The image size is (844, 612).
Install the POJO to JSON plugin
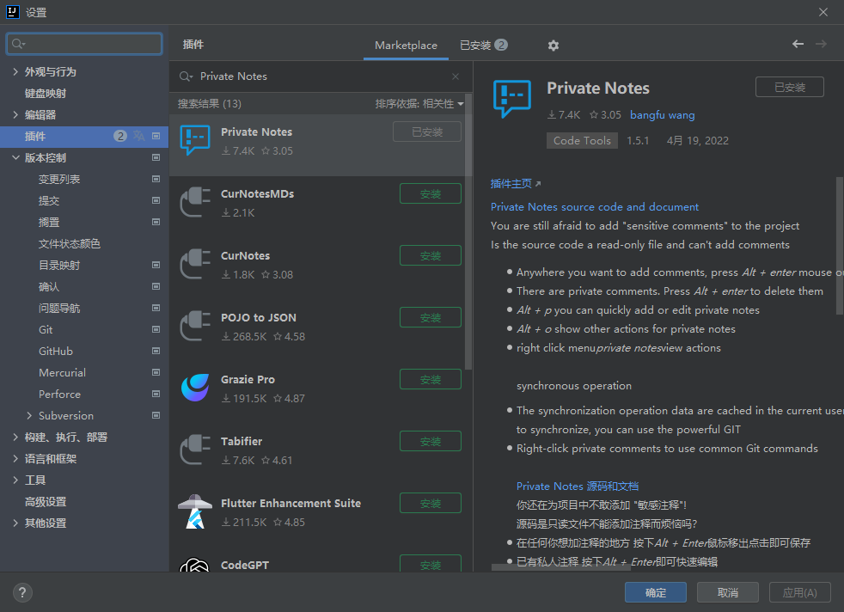(430, 317)
